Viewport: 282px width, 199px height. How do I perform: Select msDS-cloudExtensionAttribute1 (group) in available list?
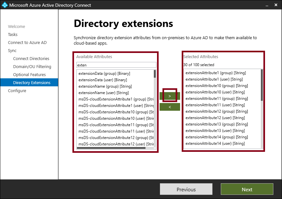tap(116, 99)
